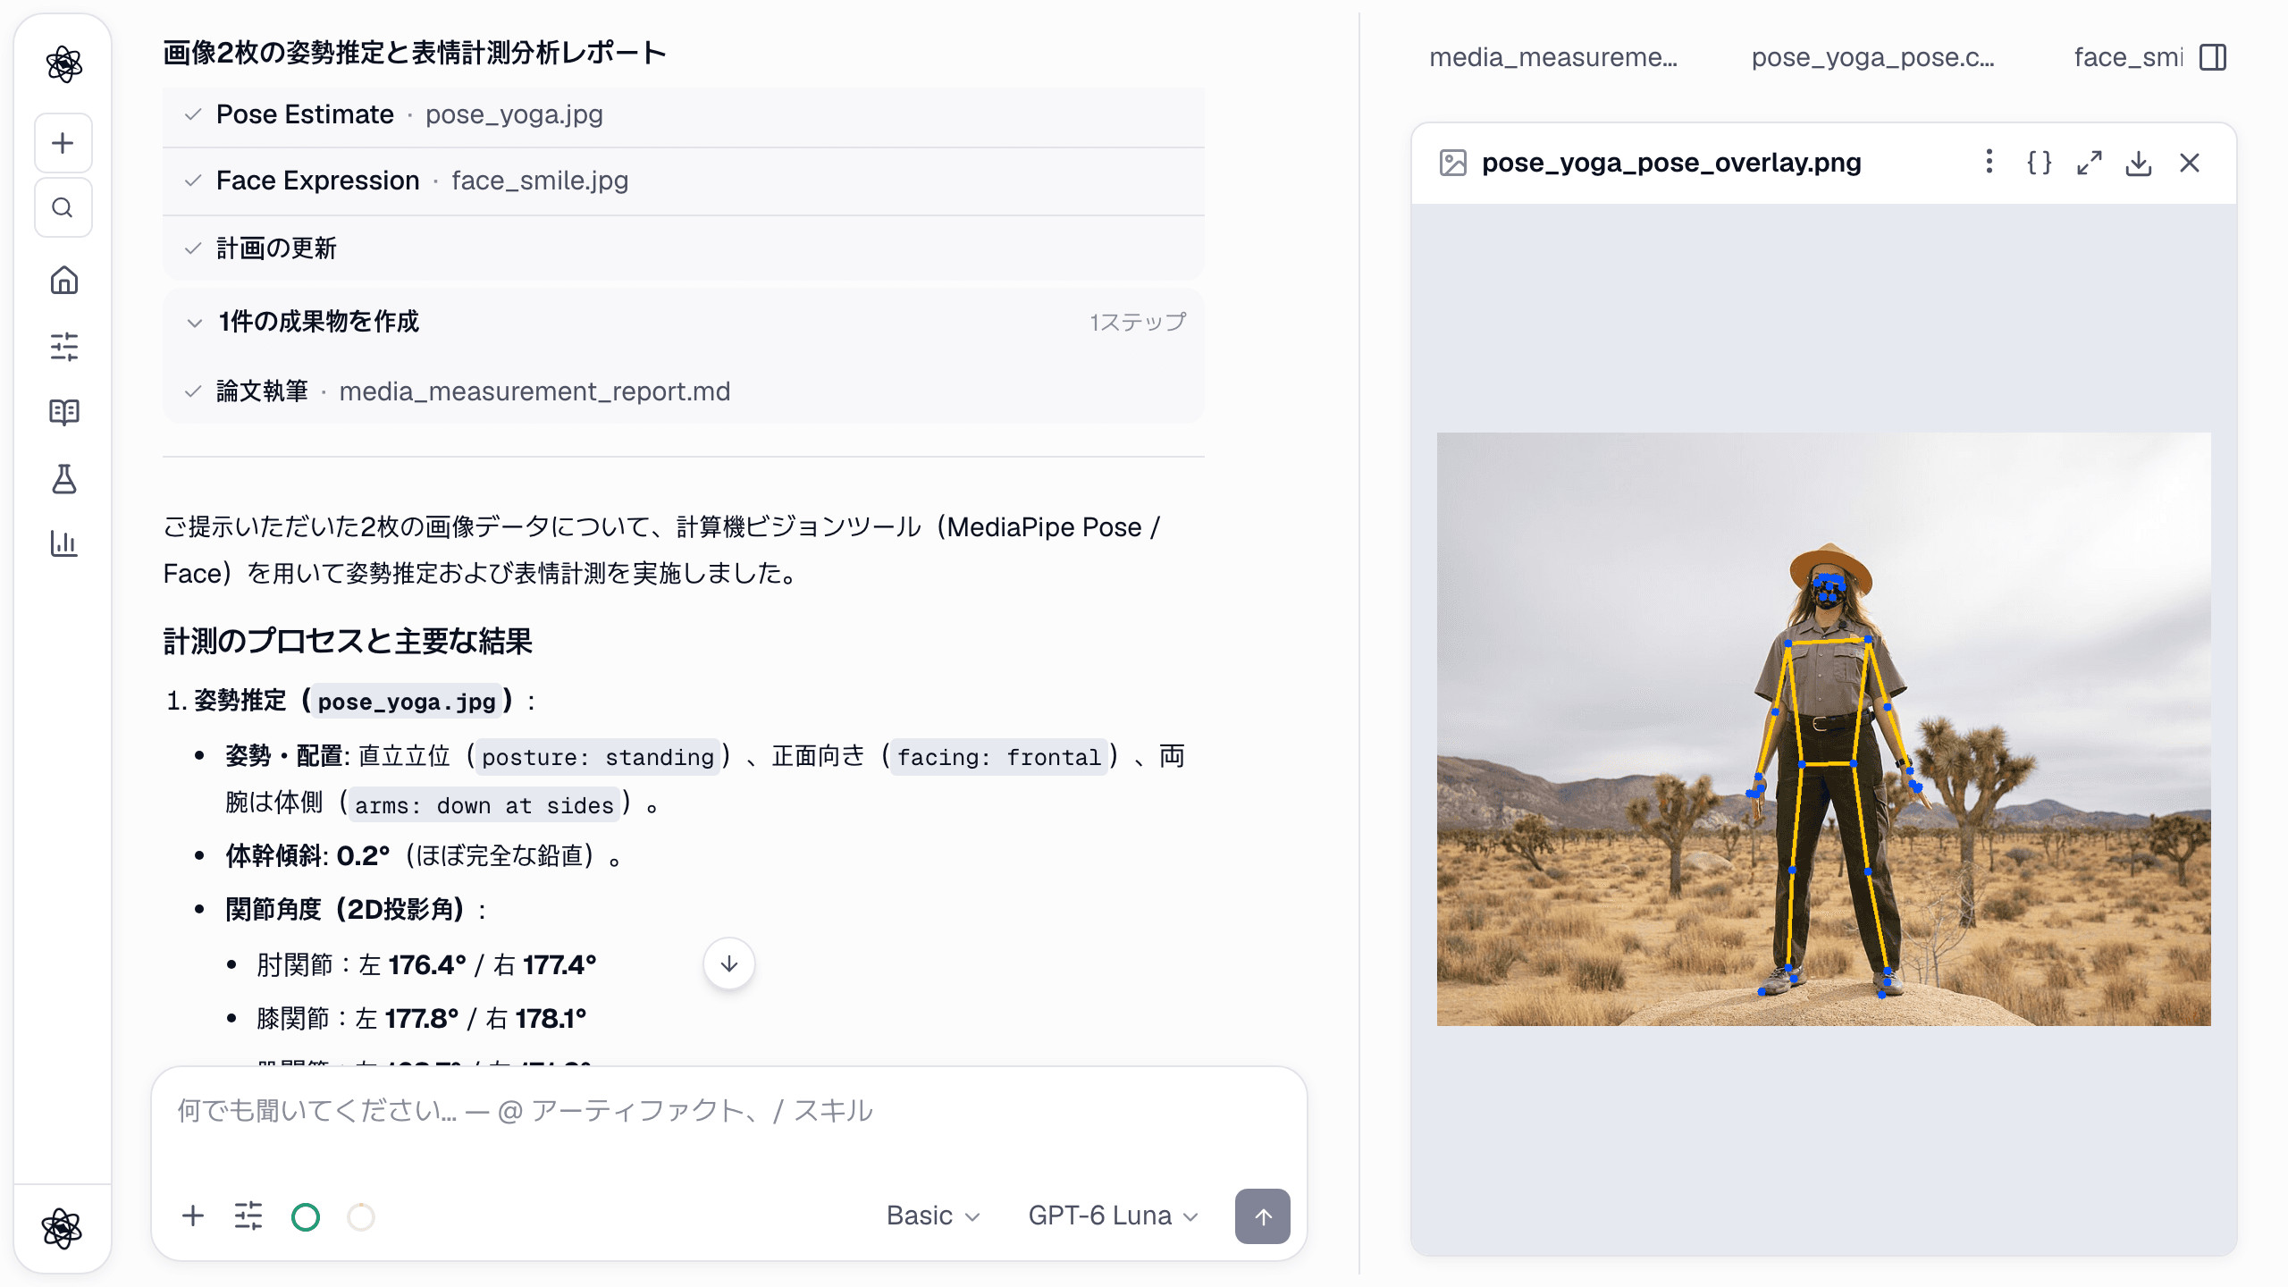Image resolution: width=2288 pixels, height=1287 pixels.
Task: Open the flask experiments icon in sidebar
Action: click(63, 478)
